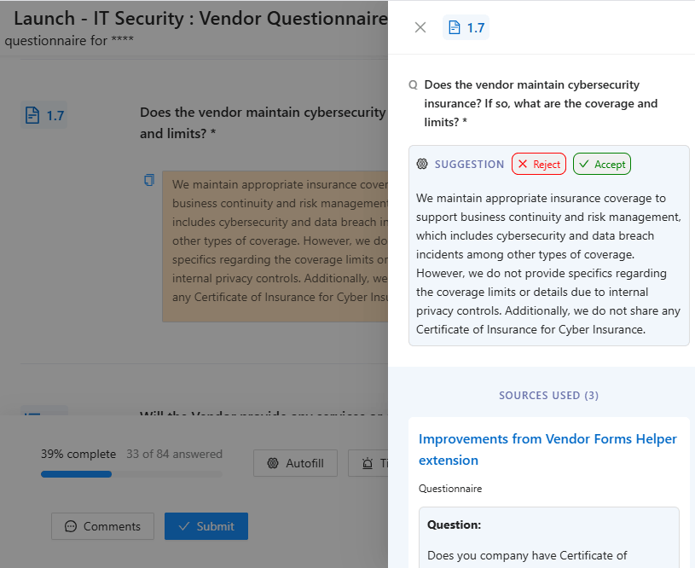Click the green check icon inside the Accept button

click(x=583, y=164)
